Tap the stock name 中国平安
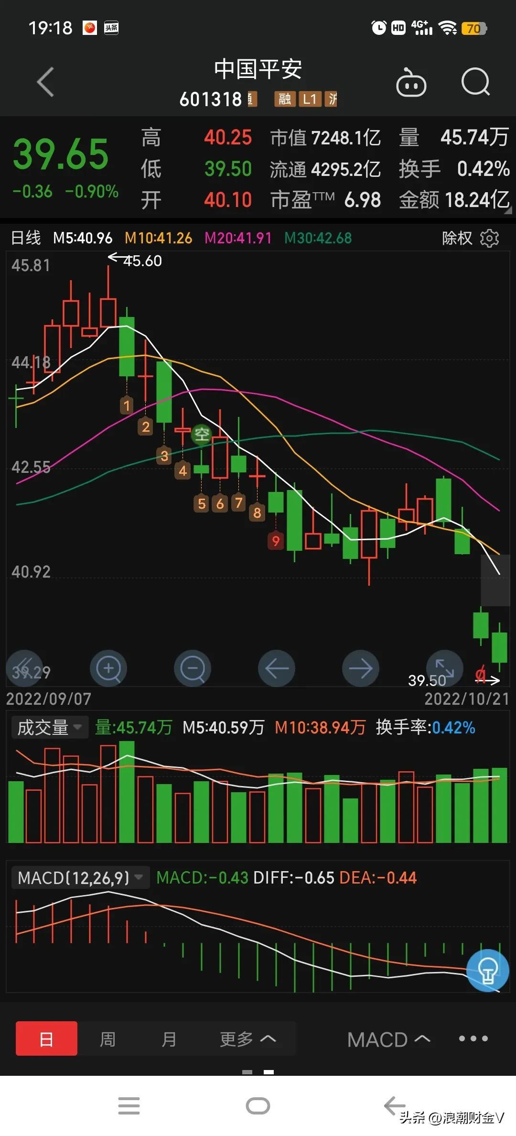 click(258, 69)
